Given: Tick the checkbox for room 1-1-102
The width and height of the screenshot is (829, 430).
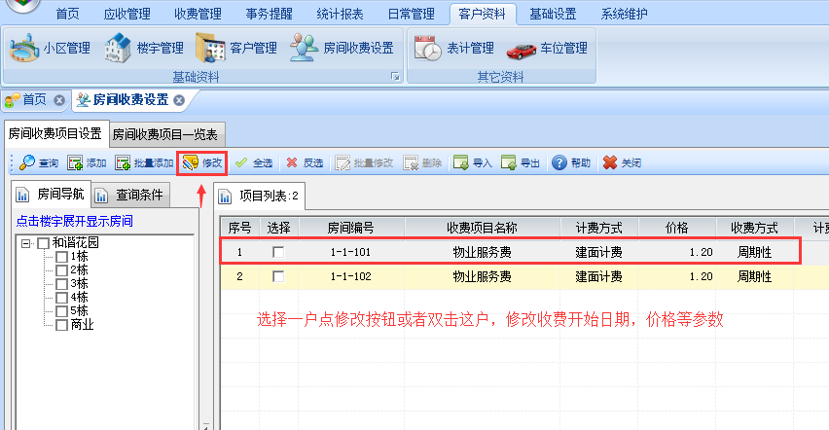Looking at the screenshot, I should (278, 276).
